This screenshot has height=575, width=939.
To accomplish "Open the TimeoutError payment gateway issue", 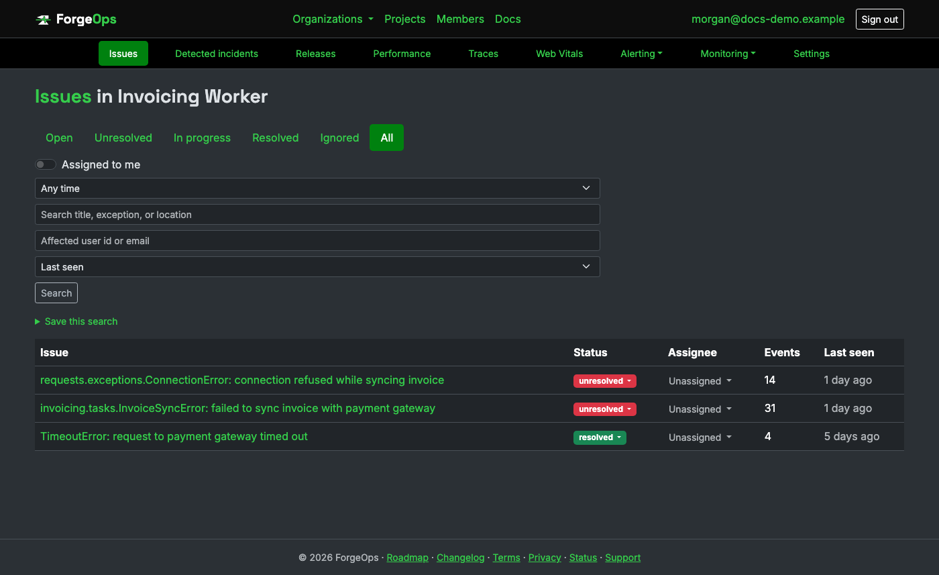I will click(174, 437).
